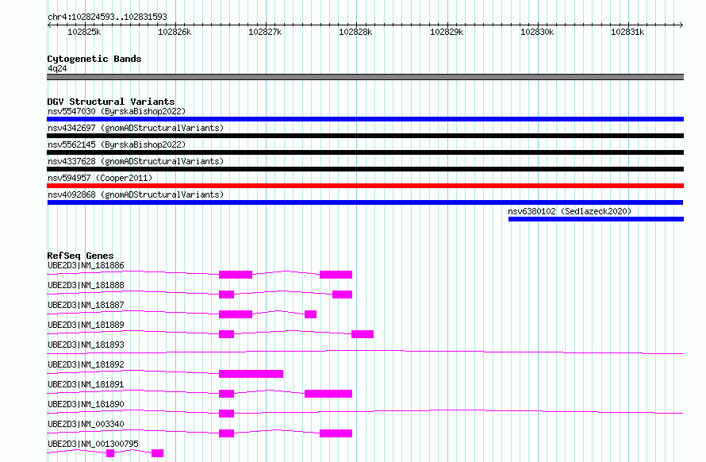706x462 pixels.
Task: Click the 102826k ruler label
Action: point(175,32)
